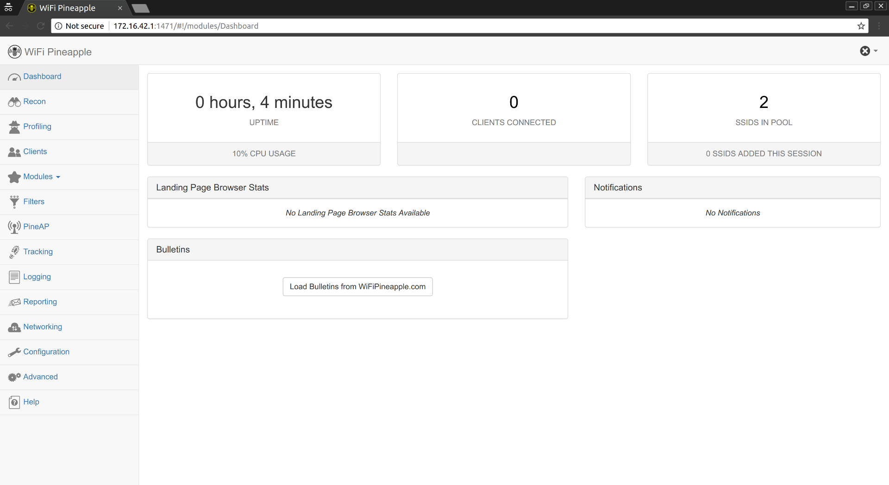Click the WiFi Pineapple logo in header
This screenshot has width=889, height=485.
point(14,52)
